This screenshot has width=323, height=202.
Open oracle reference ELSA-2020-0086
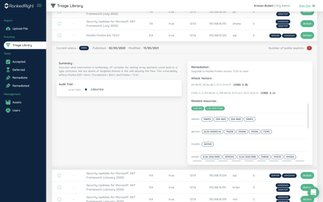(247, 157)
